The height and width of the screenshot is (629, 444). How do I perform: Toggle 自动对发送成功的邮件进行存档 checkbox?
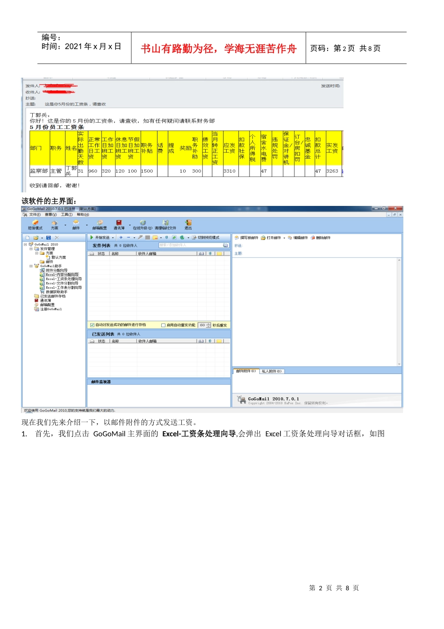pyautogui.click(x=92, y=325)
